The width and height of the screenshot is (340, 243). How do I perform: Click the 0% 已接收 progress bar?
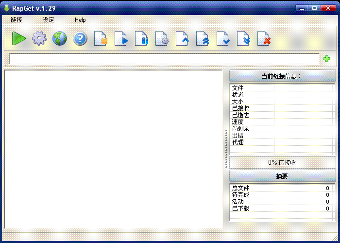(283, 162)
